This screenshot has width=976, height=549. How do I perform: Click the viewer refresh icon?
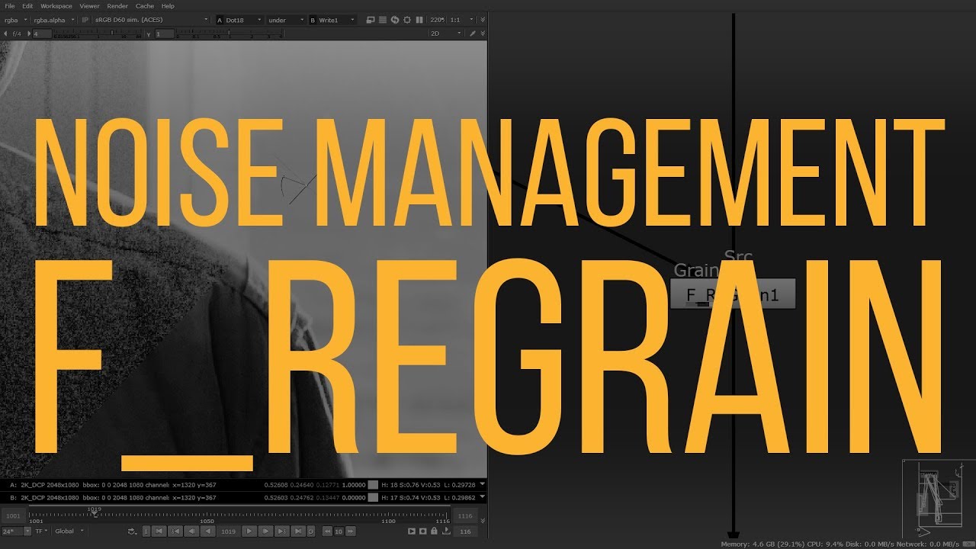(x=394, y=20)
